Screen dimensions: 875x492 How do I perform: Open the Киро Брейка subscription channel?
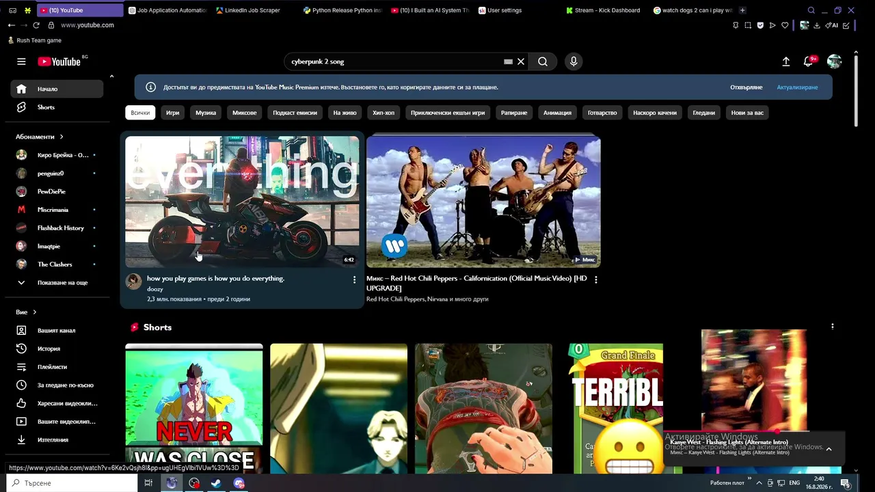57,155
